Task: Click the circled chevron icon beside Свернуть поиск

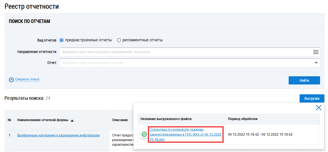Action: click(11, 80)
